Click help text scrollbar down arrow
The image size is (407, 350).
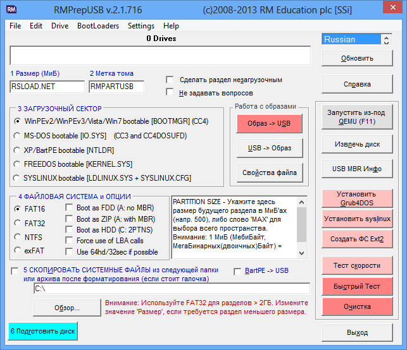coord(302,253)
